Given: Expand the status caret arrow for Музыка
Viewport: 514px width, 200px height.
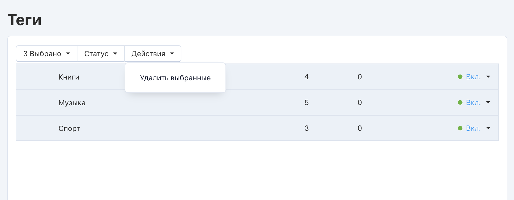Looking at the screenshot, I should coord(488,103).
